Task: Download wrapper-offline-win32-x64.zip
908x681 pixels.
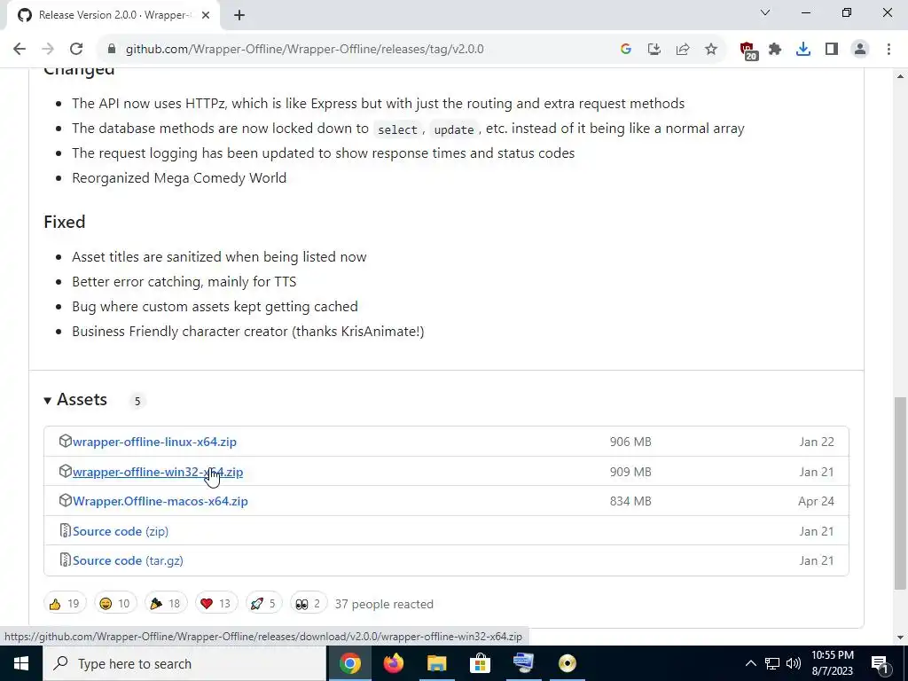Action: [158, 472]
